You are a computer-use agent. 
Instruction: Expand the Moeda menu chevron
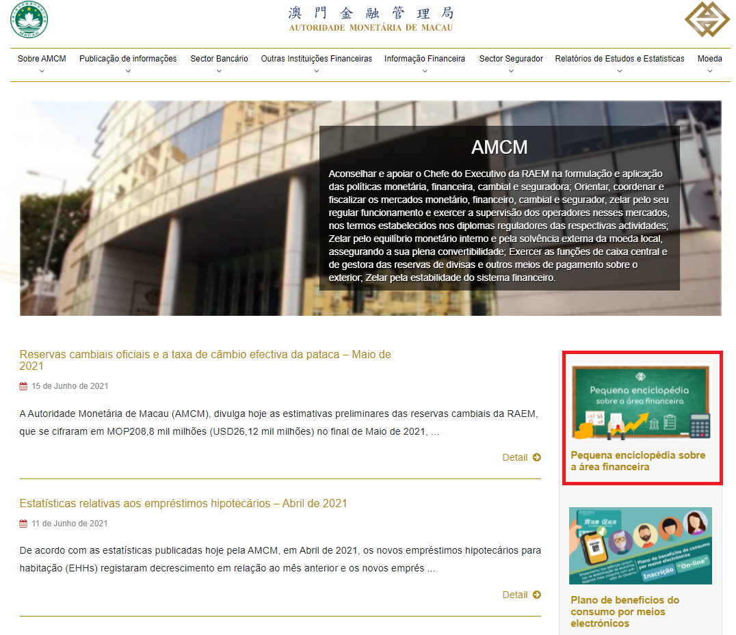point(709,71)
